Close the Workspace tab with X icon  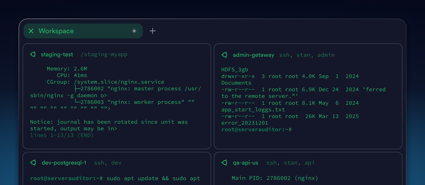pyautogui.click(x=31, y=31)
